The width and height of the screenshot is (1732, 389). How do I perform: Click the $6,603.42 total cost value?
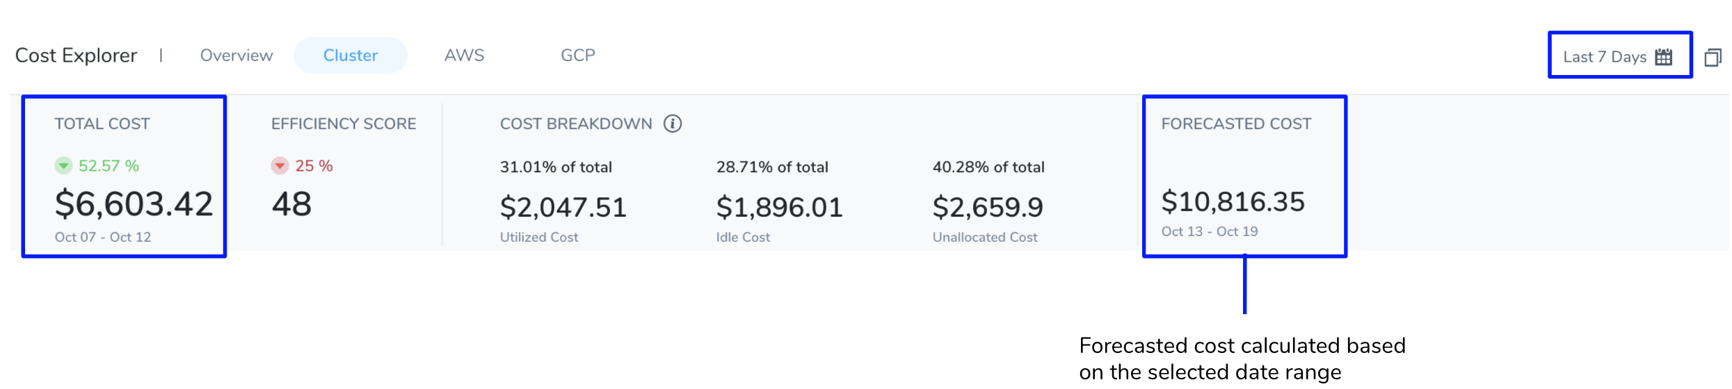(x=134, y=204)
